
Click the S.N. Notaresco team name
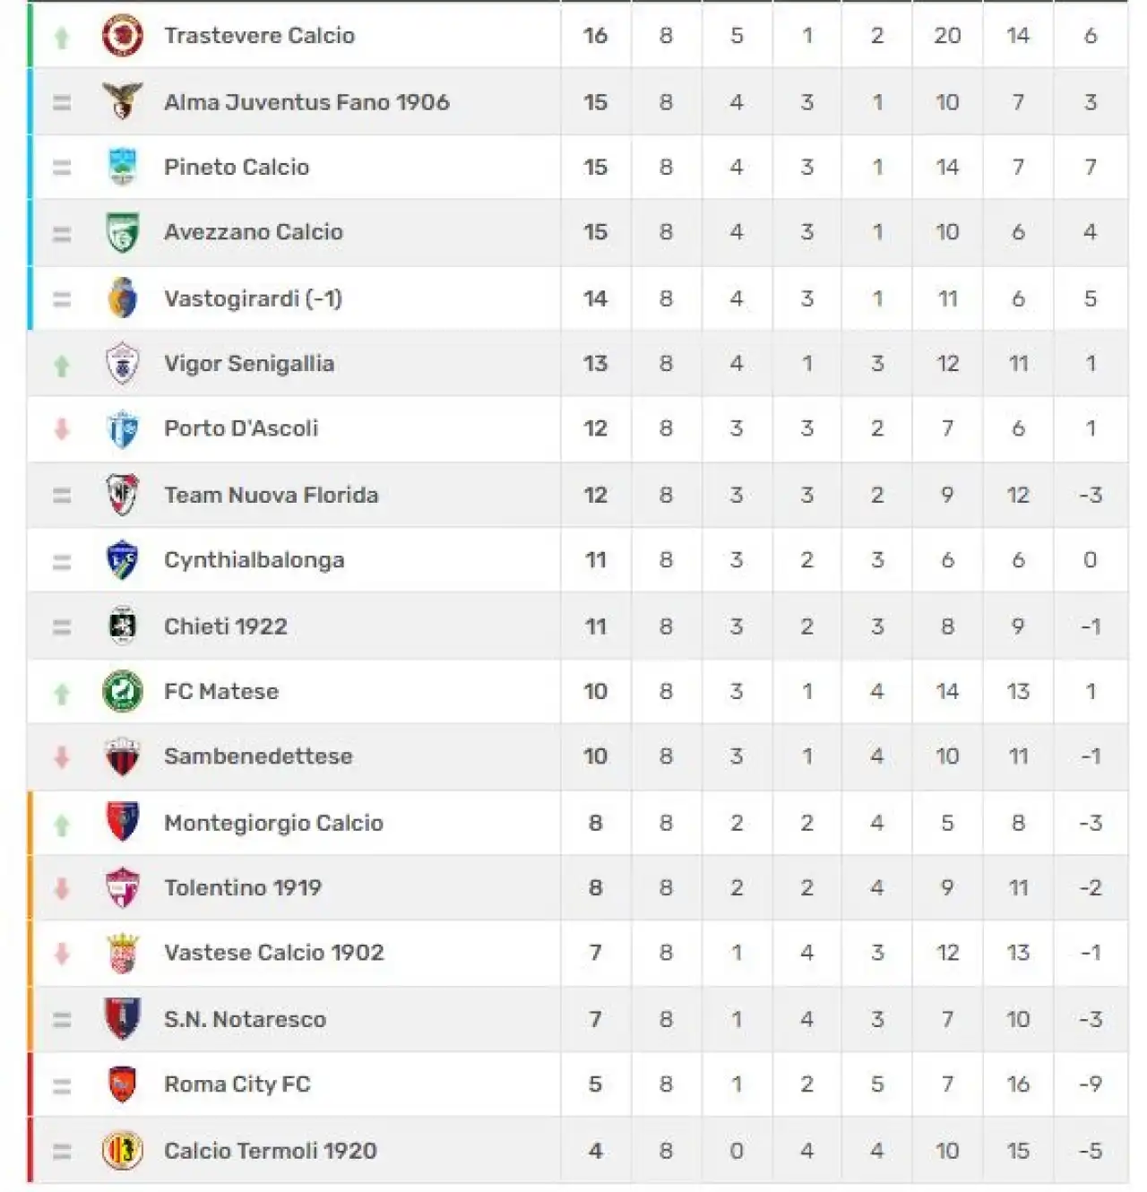pyautogui.click(x=245, y=1019)
